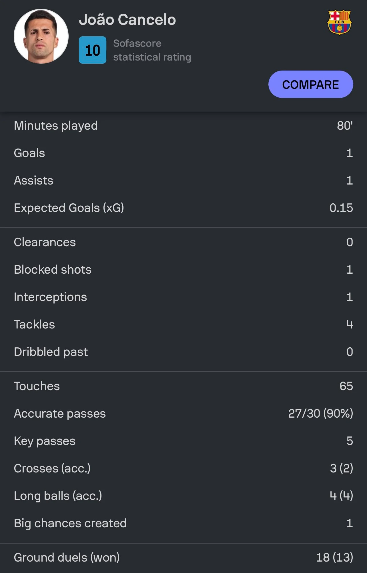Click the Blocked shots row

coord(183,270)
